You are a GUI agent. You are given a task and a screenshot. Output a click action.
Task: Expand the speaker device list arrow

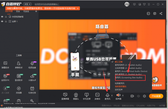[123, 95]
